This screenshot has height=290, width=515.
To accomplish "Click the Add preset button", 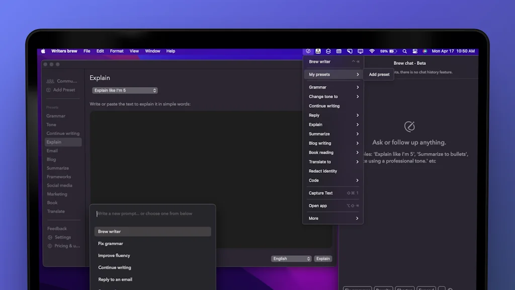I will 379,74.
